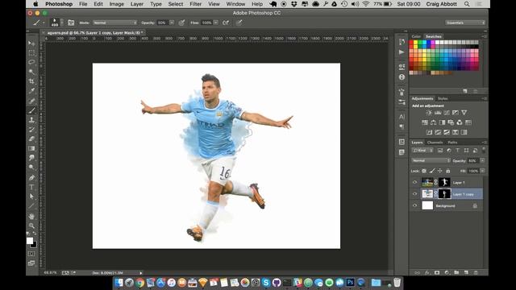516x290 pixels.
Task: Add a Levels adjustment
Action: (438, 113)
